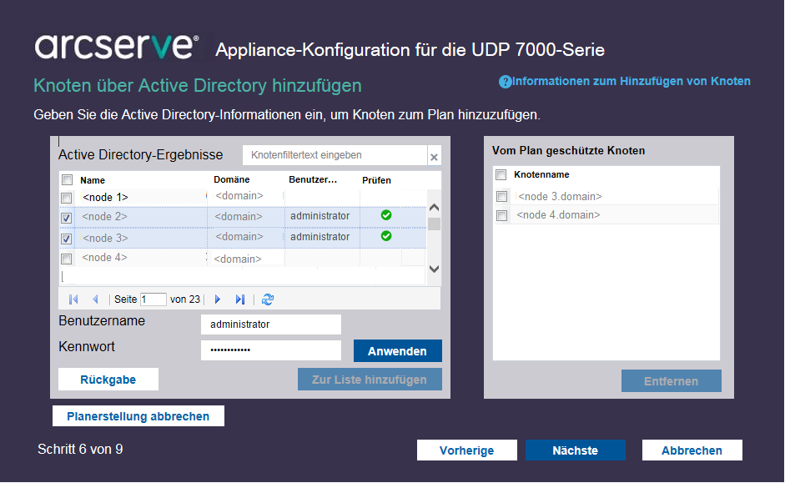Click Zur Liste hinzufügen button
This screenshot has height=483, width=785.
[370, 380]
